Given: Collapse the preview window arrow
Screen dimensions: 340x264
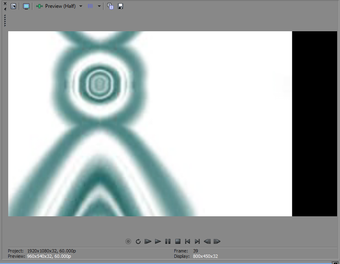Looking at the screenshot, I should [x=5, y=9].
